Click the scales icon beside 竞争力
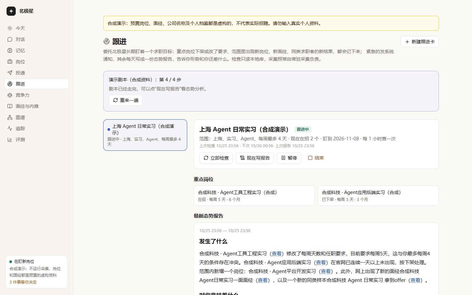Viewport: 472px width, 295px height. (10, 95)
